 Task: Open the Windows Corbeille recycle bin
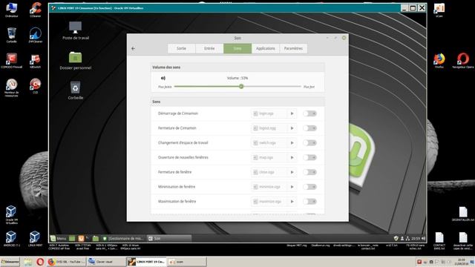(x=12, y=35)
